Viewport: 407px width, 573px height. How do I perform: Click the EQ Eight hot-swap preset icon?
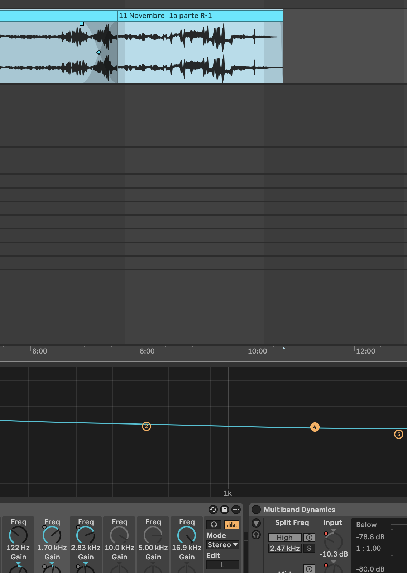pyautogui.click(x=213, y=510)
